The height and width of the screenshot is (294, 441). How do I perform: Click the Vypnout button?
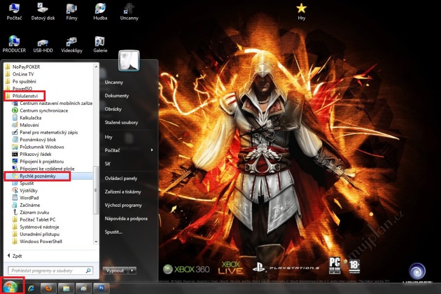coord(115,270)
